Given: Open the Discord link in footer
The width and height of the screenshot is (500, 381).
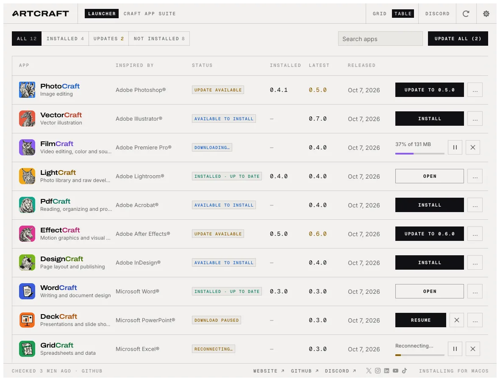Looking at the screenshot, I should coord(341,371).
